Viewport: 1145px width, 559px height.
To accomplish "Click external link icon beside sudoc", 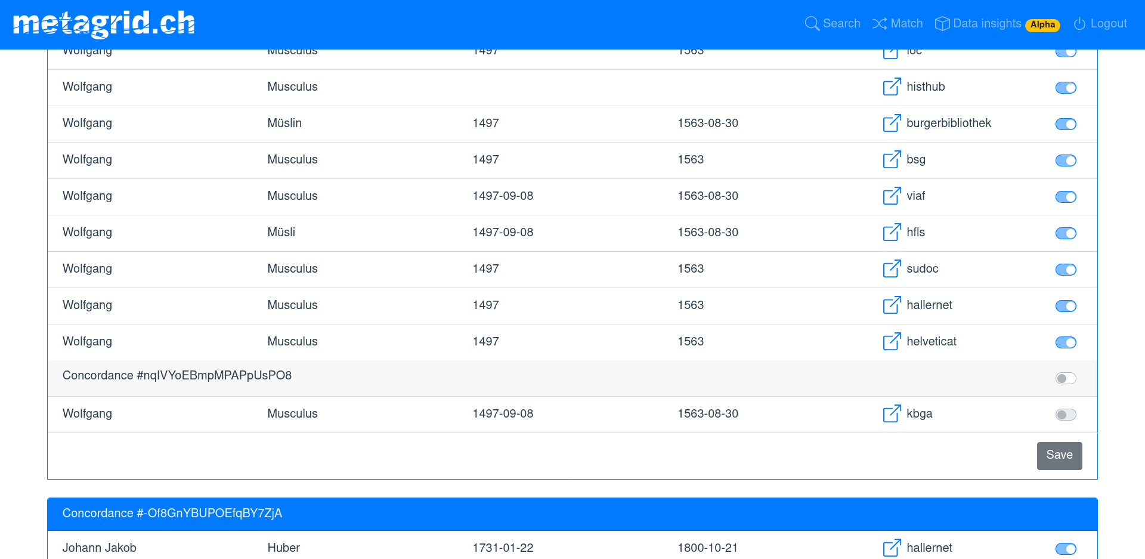I will click(x=892, y=269).
